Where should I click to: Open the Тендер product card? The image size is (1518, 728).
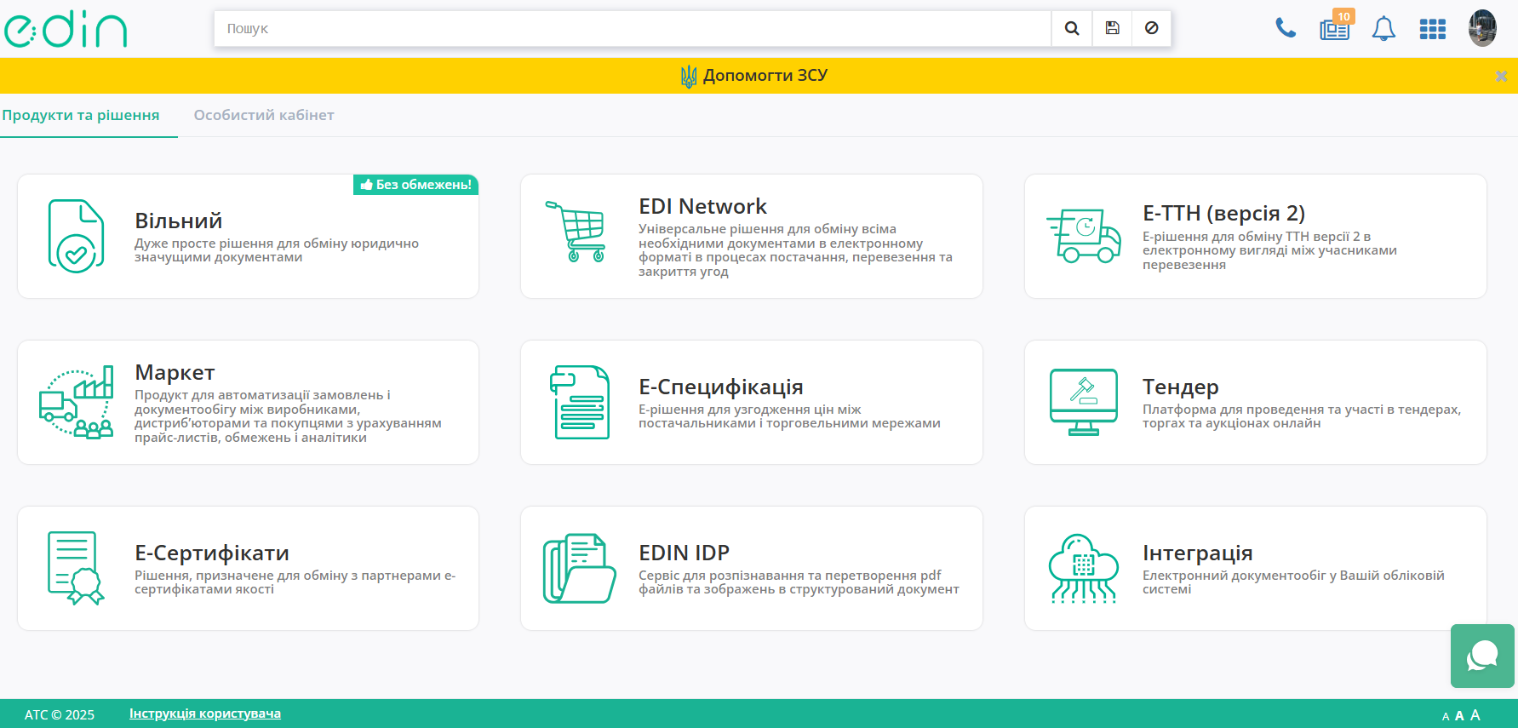(x=1255, y=402)
